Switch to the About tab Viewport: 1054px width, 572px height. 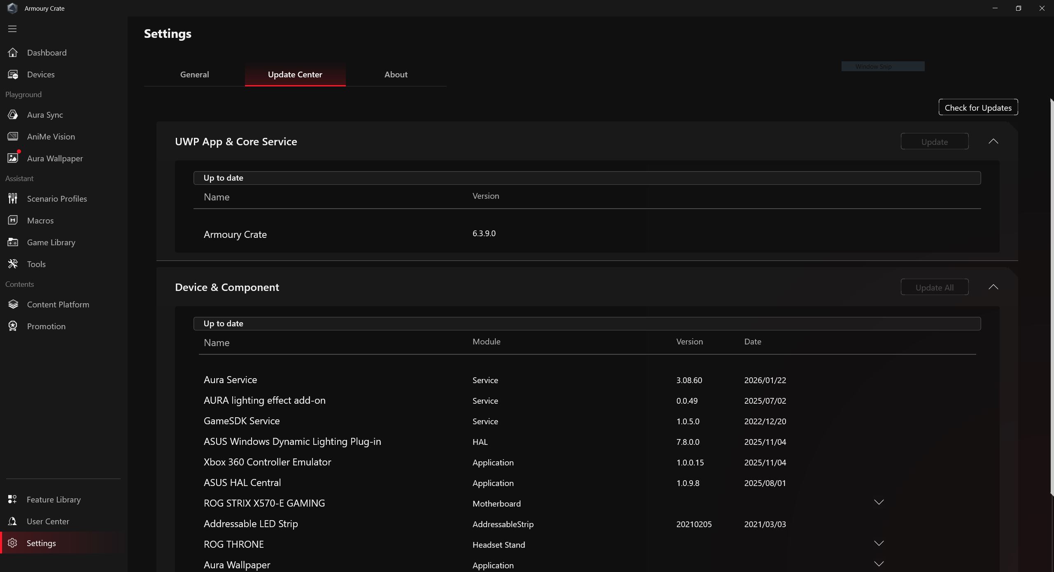point(396,74)
